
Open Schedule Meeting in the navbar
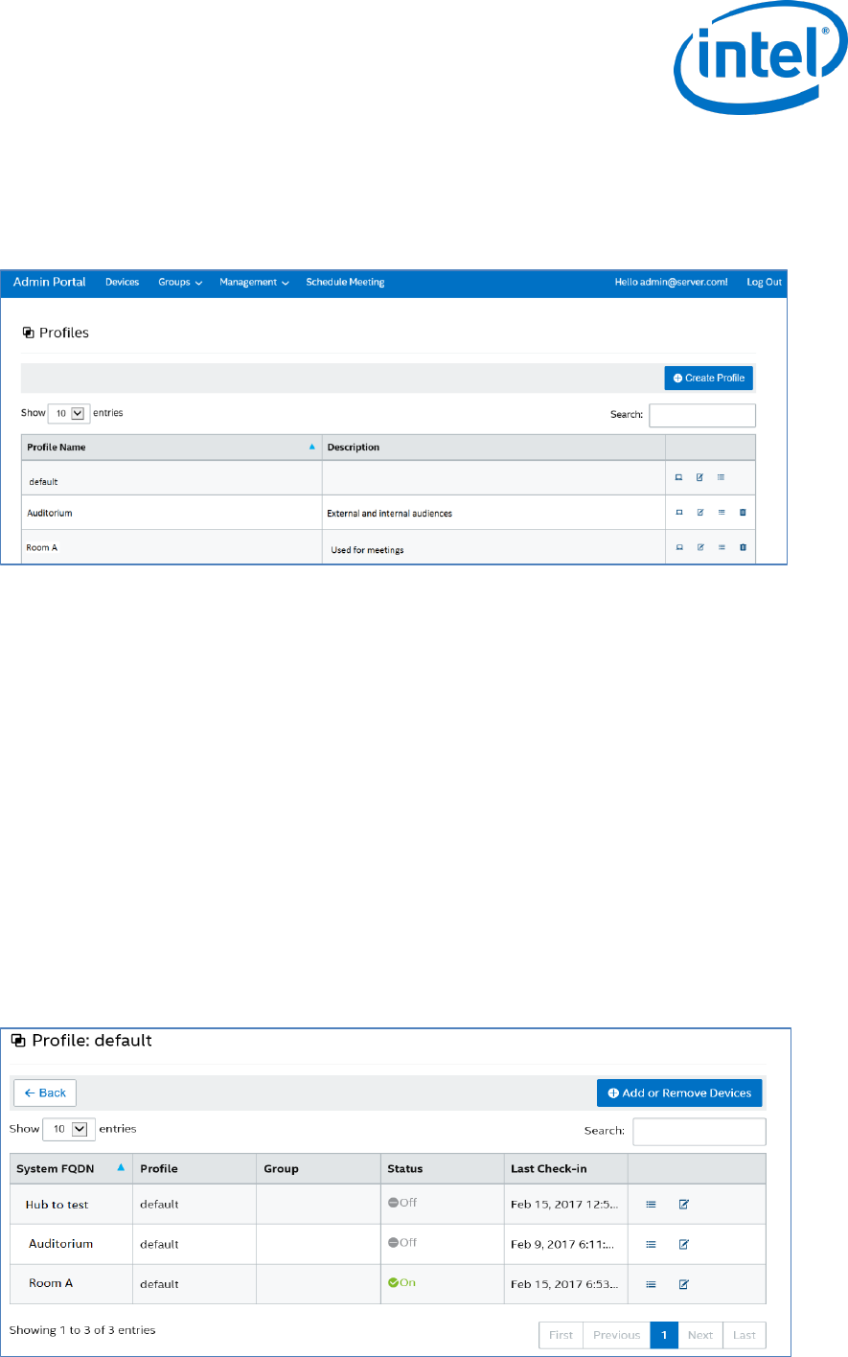click(x=345, y=283)
